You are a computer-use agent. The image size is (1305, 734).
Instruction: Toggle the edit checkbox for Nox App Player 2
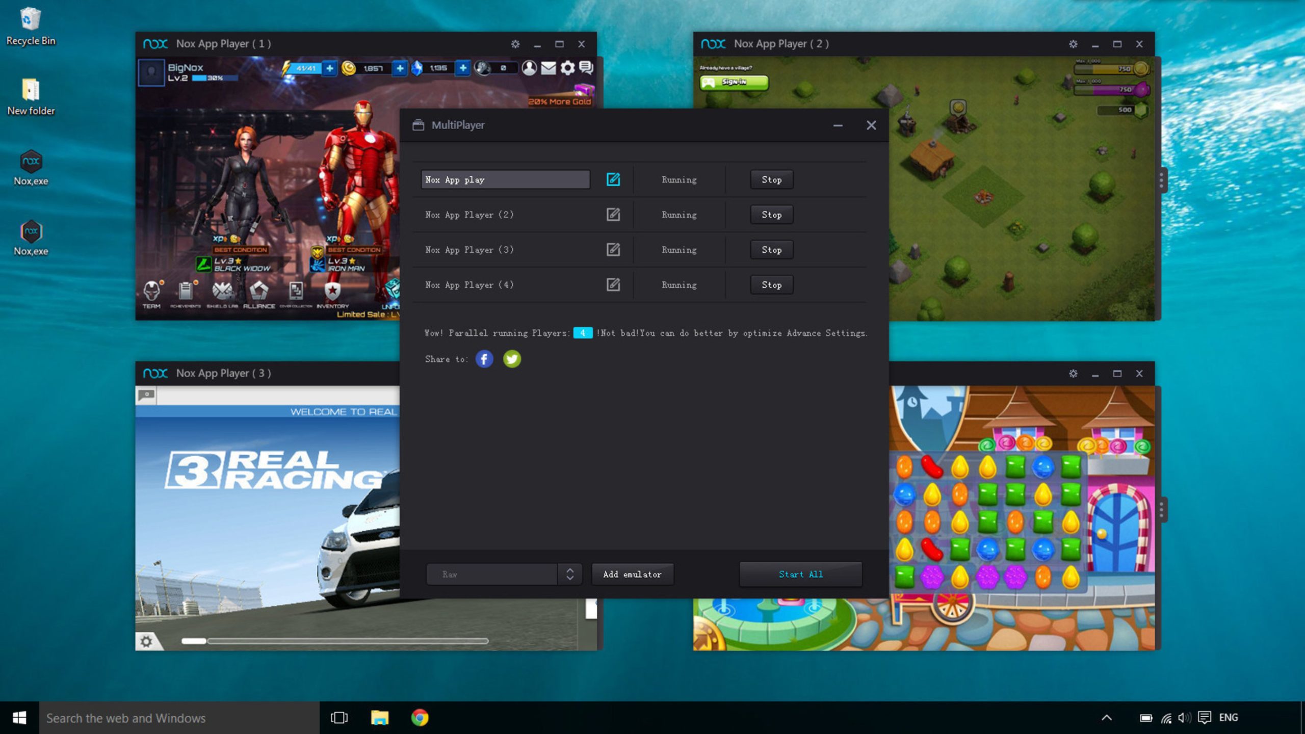(x=613, y=214)
